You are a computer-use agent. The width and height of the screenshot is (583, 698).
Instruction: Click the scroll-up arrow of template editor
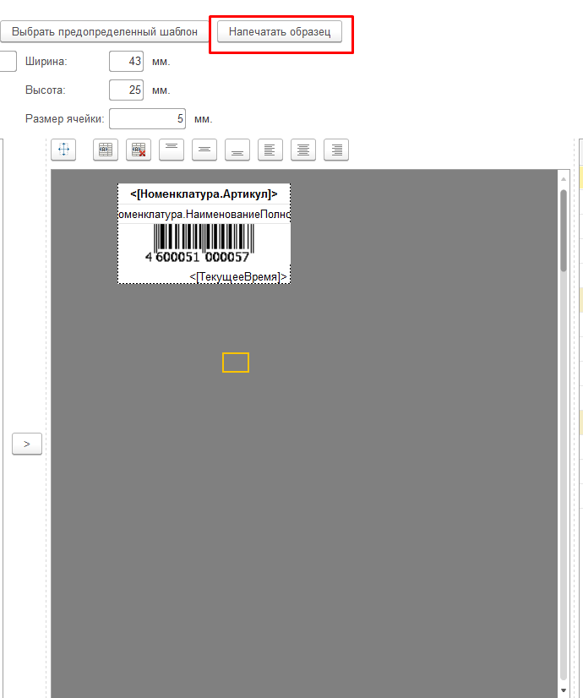click(x=564, y=178)
